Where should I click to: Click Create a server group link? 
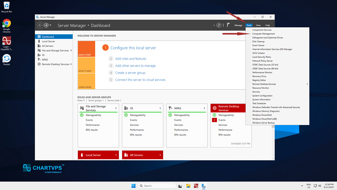point(130,73)
